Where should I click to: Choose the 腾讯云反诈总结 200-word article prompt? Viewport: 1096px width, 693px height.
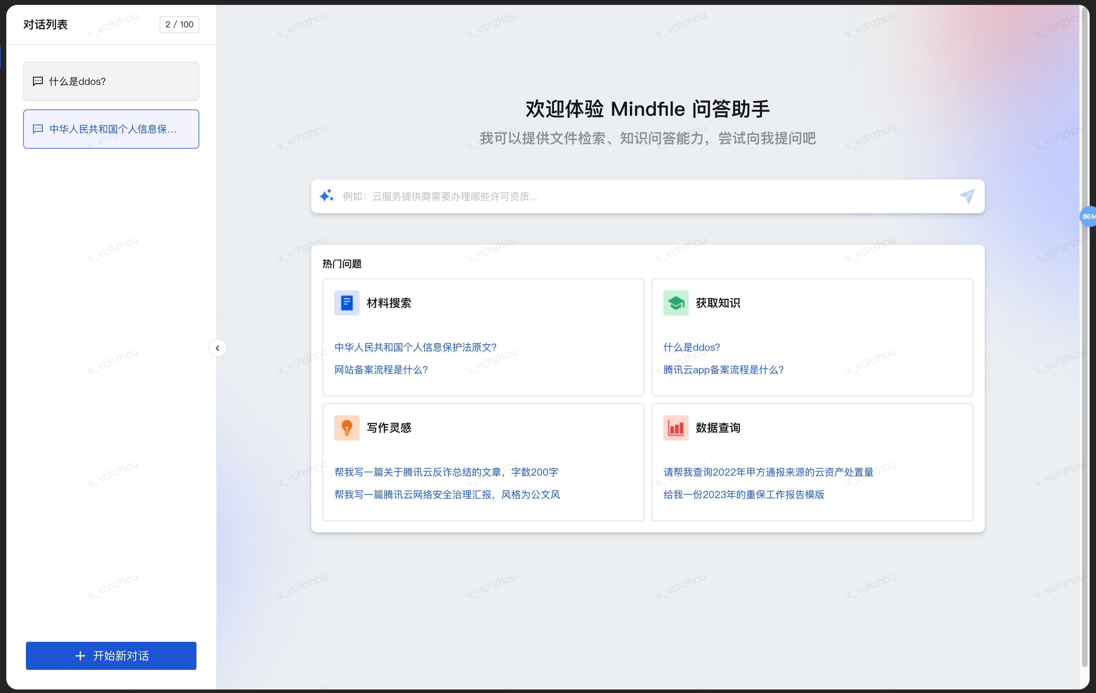446,472
